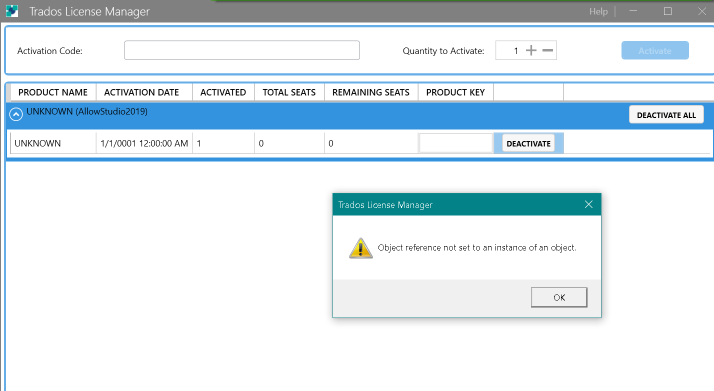Click the UNKNOWN (AllowStudio2019) group title
This screenshot has height=391, width=714.
point(87,111)
